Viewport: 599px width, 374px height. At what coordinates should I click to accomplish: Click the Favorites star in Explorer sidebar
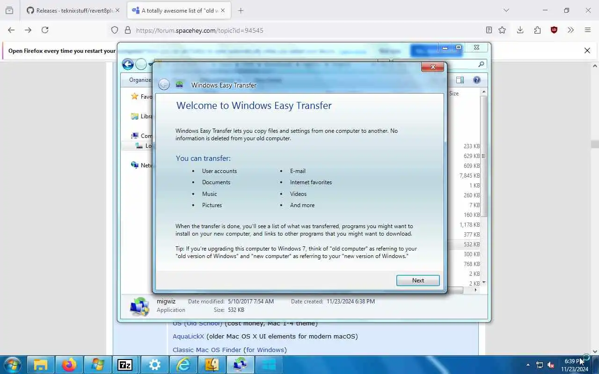(x=135, y=96)
